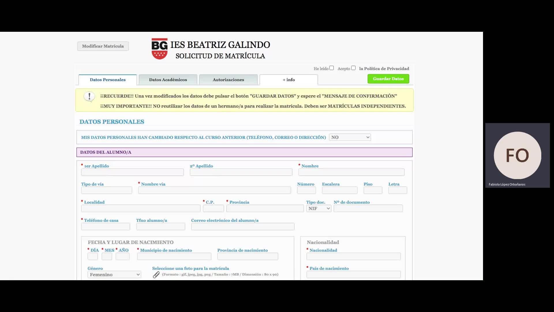Open the Género Femenino dropdown

coord(114,275)
